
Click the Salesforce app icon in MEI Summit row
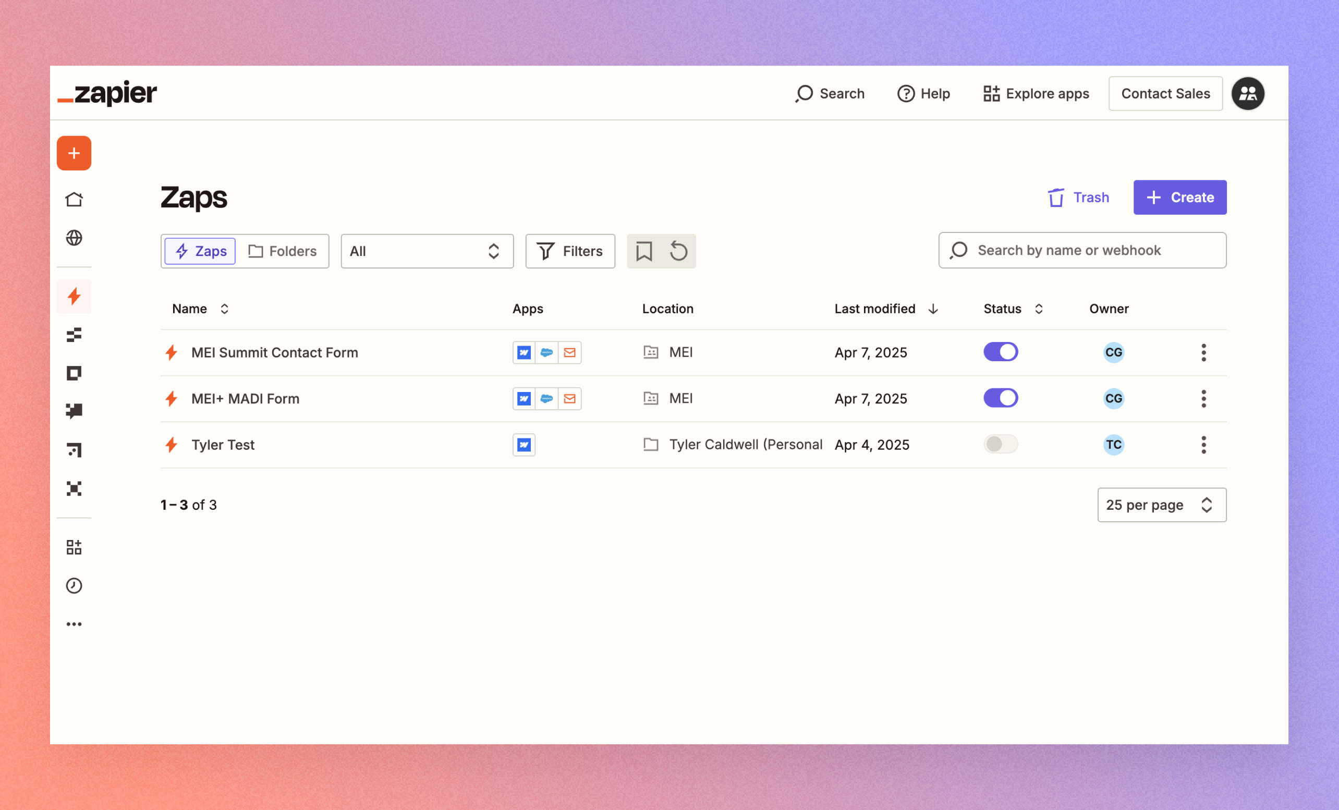(x=546, y=352)
